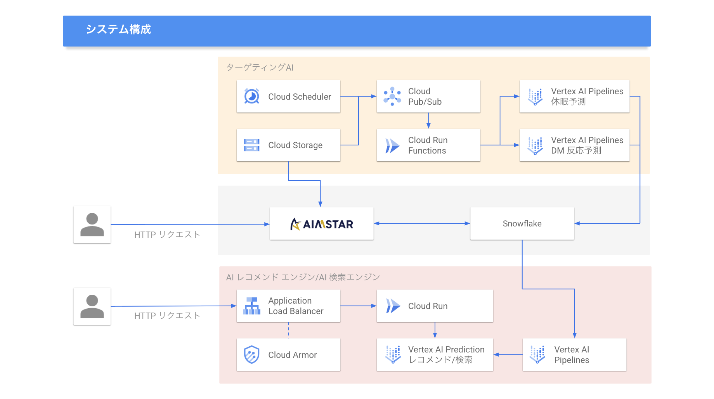The image size is (714, 399).
Task: Select the レコメンド/検索 text
Action: (x=440, y=360)
